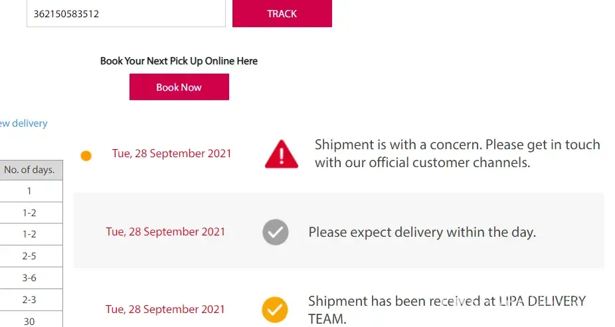Select the table cell showing 3-6 days
Screen dimensions: 615x327
tap(29, 278)
